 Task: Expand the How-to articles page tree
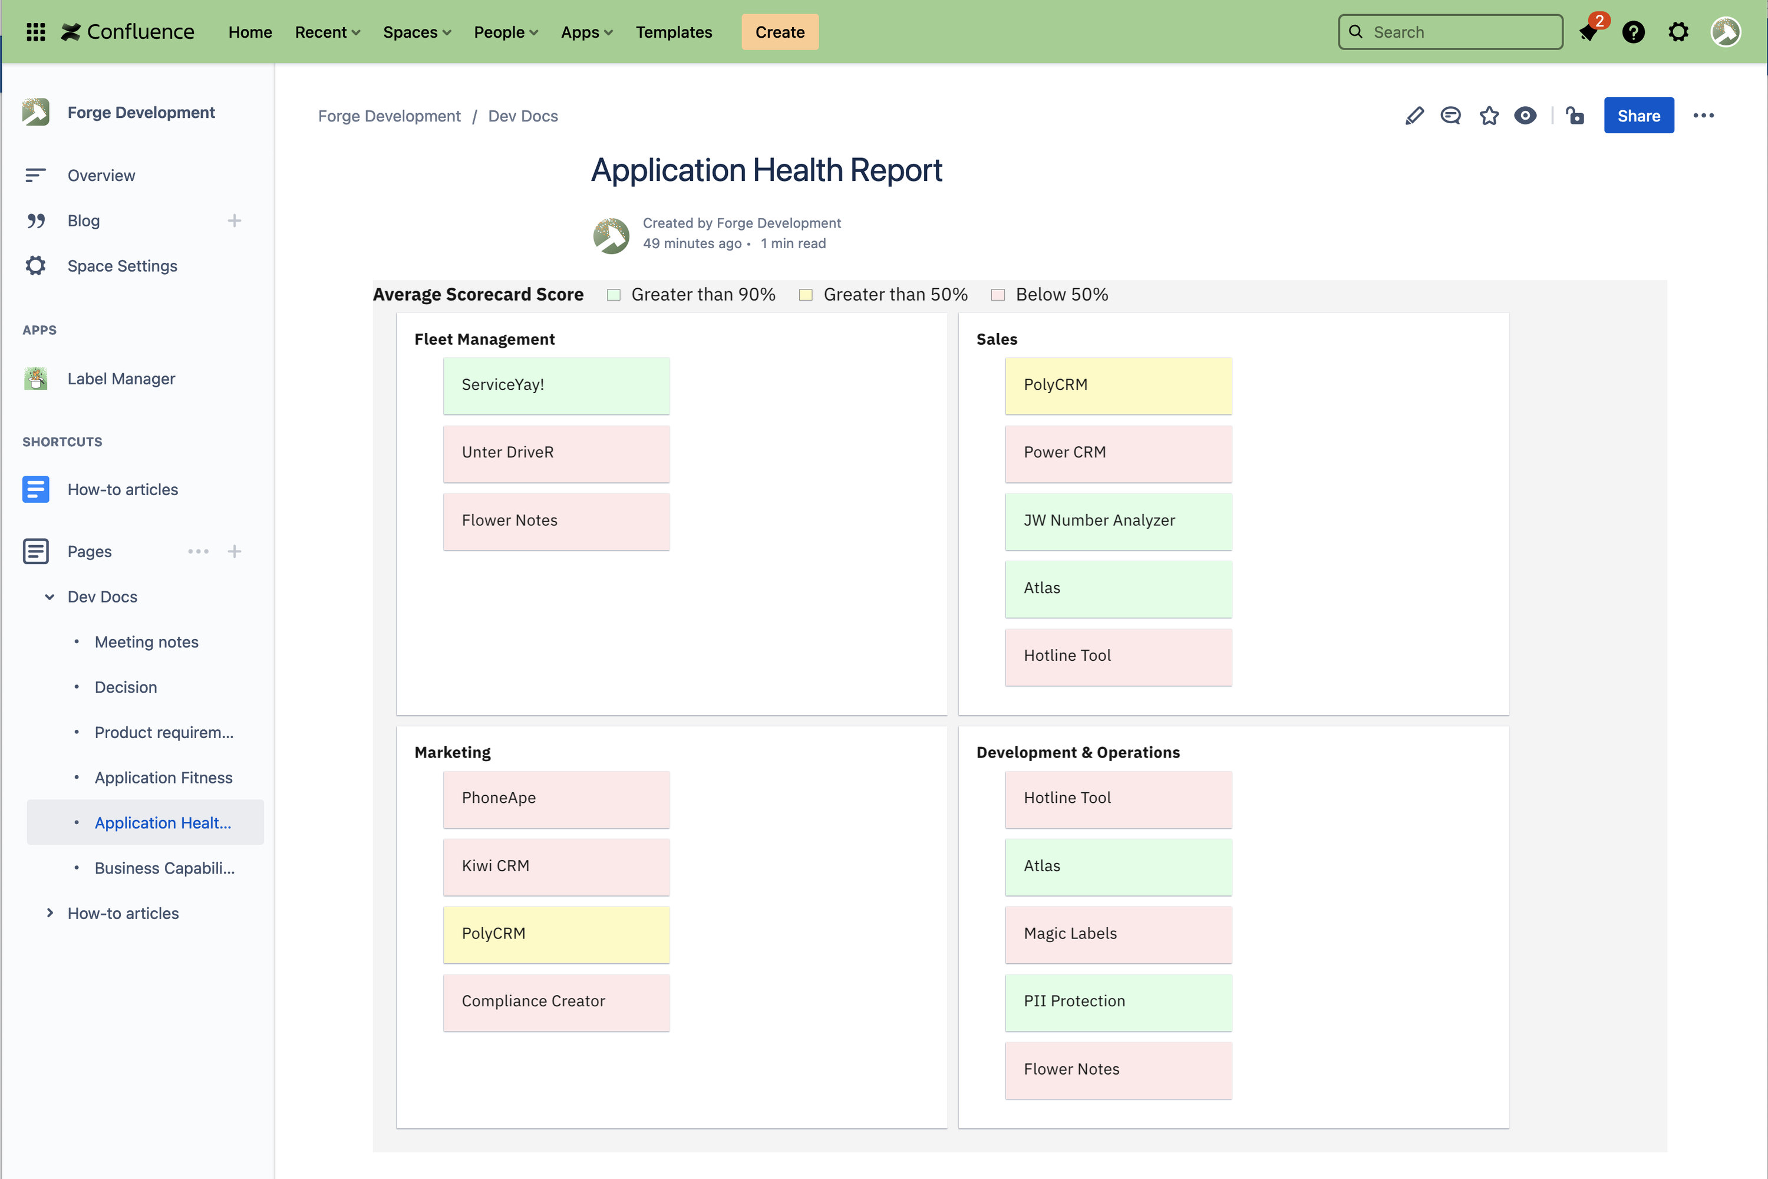click(x=50, y=913)
